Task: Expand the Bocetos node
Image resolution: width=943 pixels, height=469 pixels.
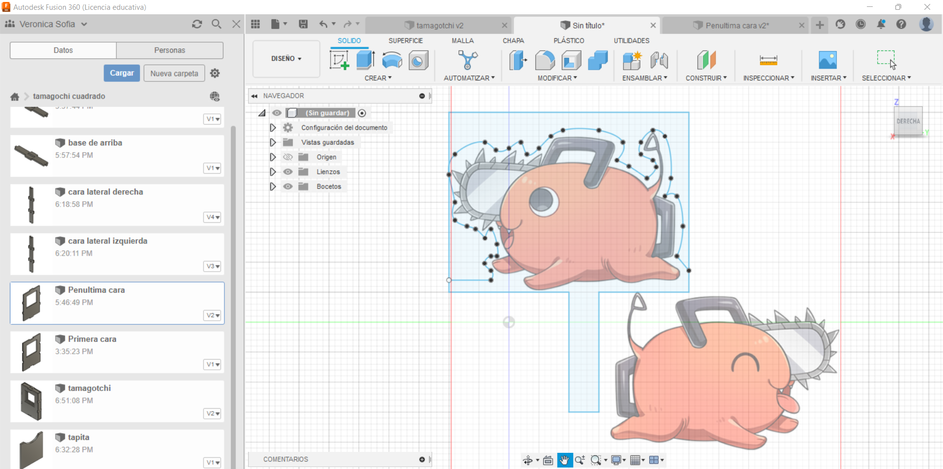Action: point(273,186)
